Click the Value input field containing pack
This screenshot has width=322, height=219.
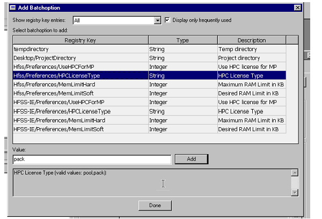tap(92, 159)
